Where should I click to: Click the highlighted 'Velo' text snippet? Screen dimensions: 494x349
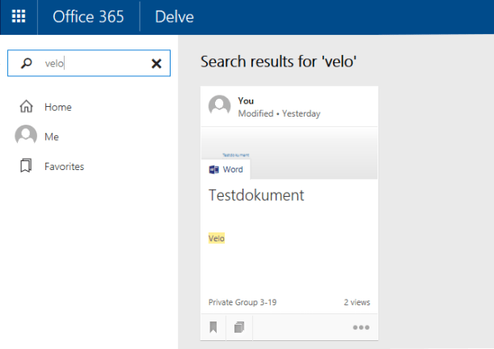[216, 238]
